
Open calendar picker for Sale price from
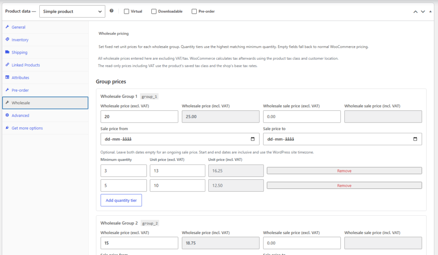point(252,139)
